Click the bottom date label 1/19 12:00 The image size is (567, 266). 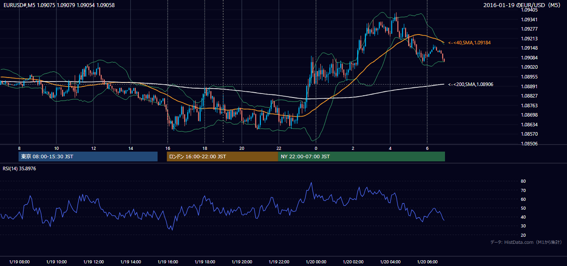[x=93, y=262]
